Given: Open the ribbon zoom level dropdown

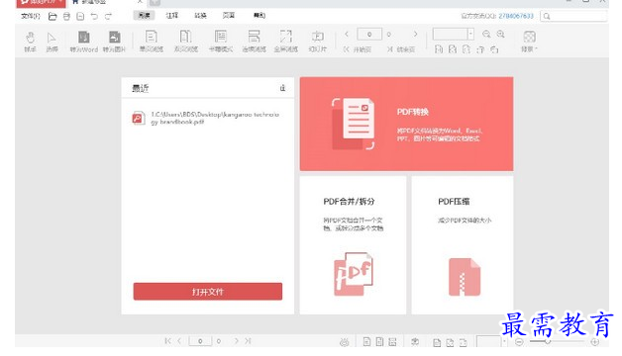Looking at the screenshot, I should click(470, 34).
